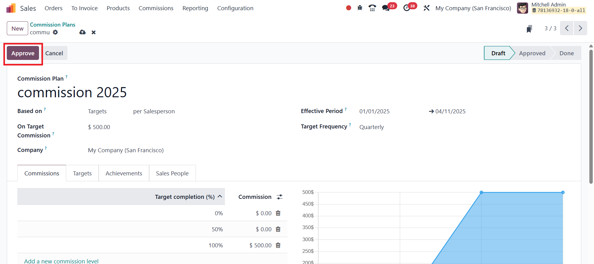Discard changes with the X icon

coord(94,32)
